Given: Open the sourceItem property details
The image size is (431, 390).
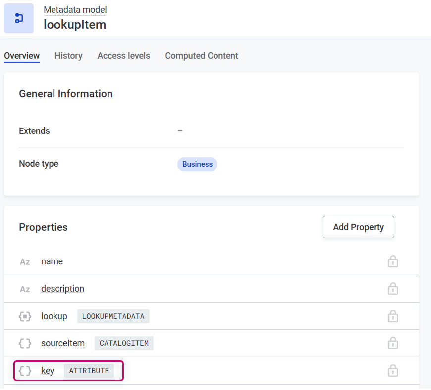Looking at the screenshot, I should point(63,343).
